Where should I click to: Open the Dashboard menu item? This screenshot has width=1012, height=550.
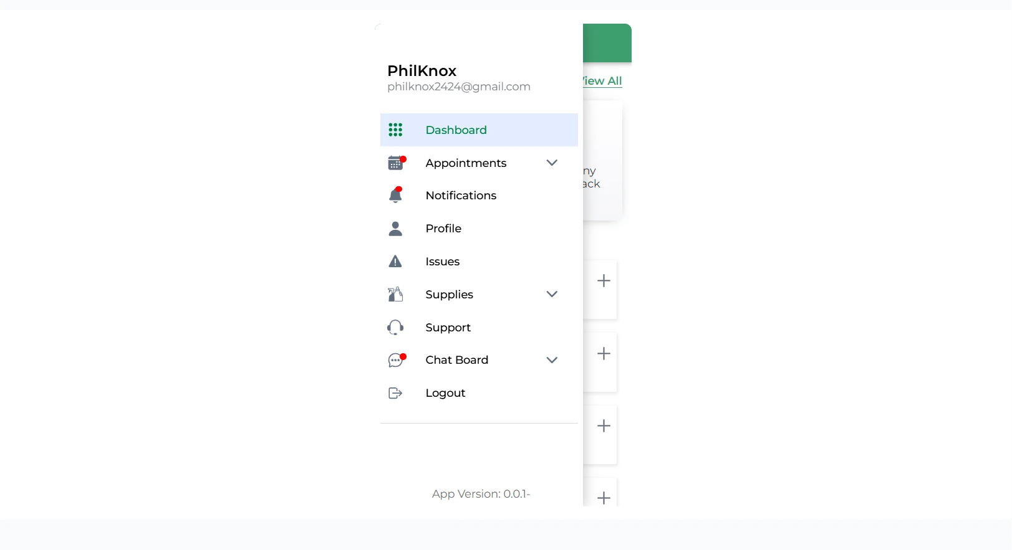456,130
